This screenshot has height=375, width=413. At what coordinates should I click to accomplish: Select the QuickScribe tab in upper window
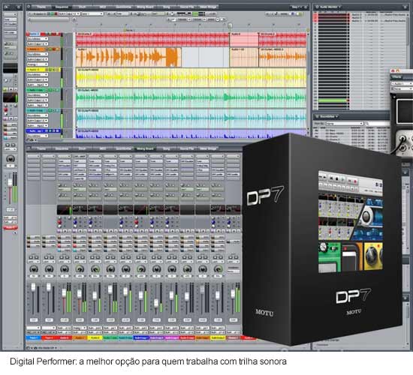coord(124,7)
